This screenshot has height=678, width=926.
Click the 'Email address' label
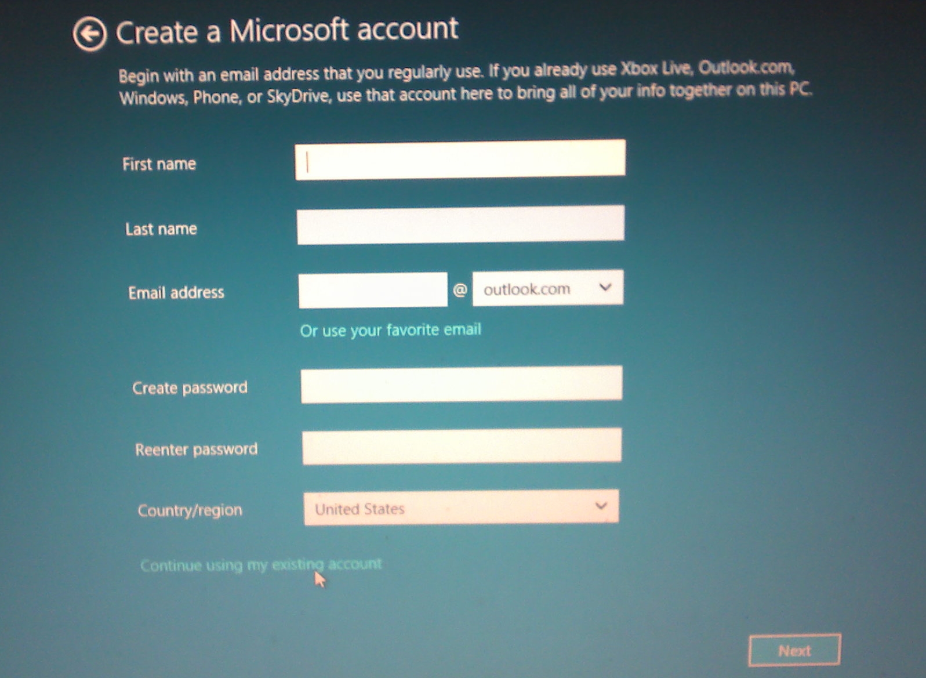[176, 292]
